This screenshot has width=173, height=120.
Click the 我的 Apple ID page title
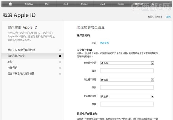click(x=19, y=15)
